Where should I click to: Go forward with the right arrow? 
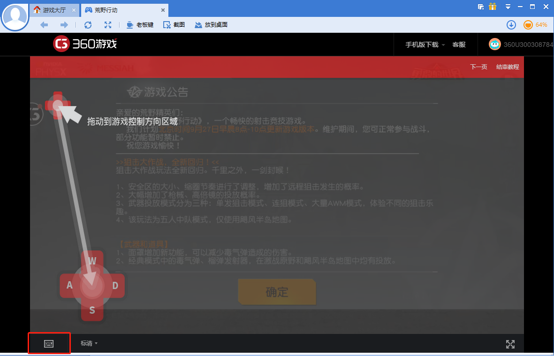pyautogui.click(x=64, y=25)
